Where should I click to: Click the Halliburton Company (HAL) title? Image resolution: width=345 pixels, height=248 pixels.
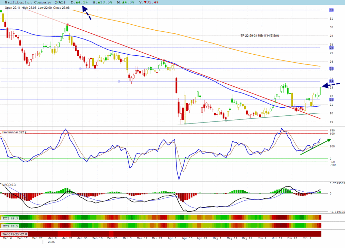(x=35, y=2)
